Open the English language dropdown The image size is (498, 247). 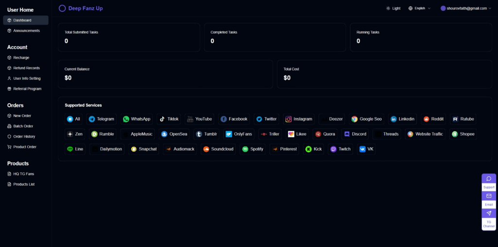419,8
